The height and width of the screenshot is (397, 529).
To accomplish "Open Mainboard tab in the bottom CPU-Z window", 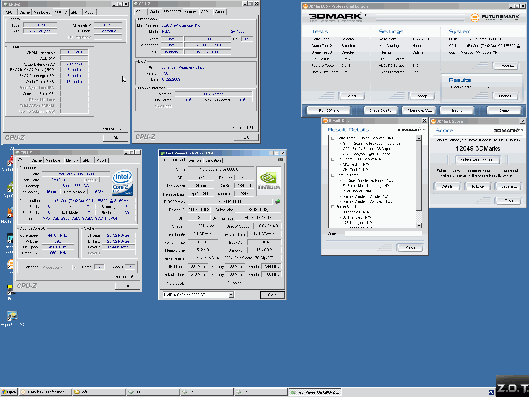I will [54, 160].
